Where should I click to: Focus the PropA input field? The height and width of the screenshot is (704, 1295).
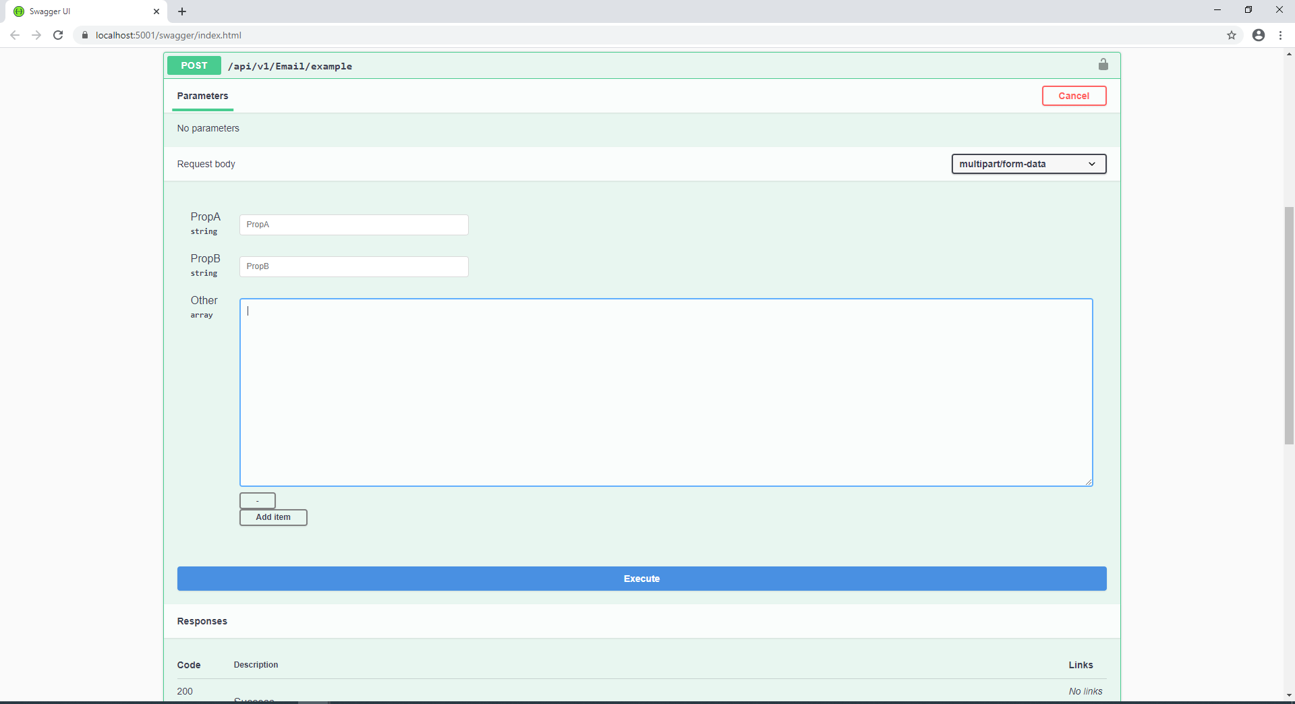353,225
